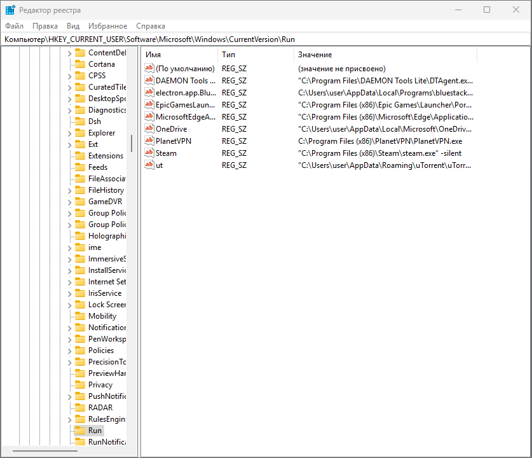The image size is (532, 458).
Task: Open the Файл menu
Action: click(14, 26)
